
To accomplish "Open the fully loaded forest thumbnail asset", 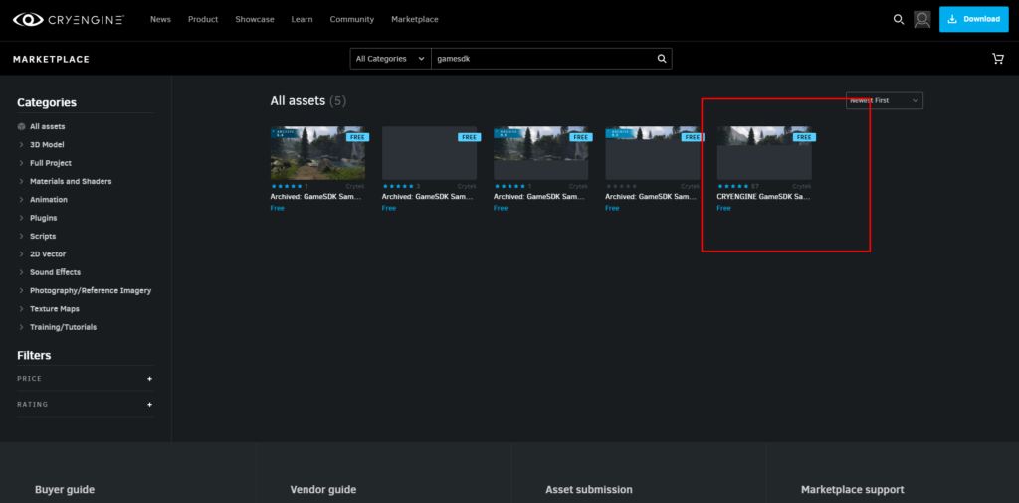I will tap(317, 153).
